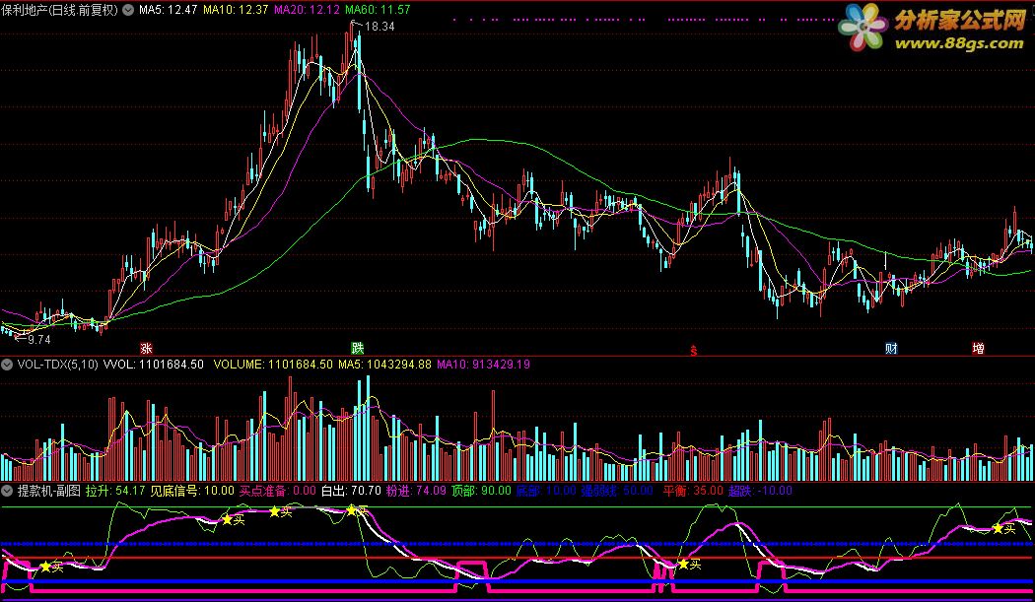The width and height of the screenshot is (1035, 602).
Task: Select the MA60: 11.57 label
Action: (378, 10)
